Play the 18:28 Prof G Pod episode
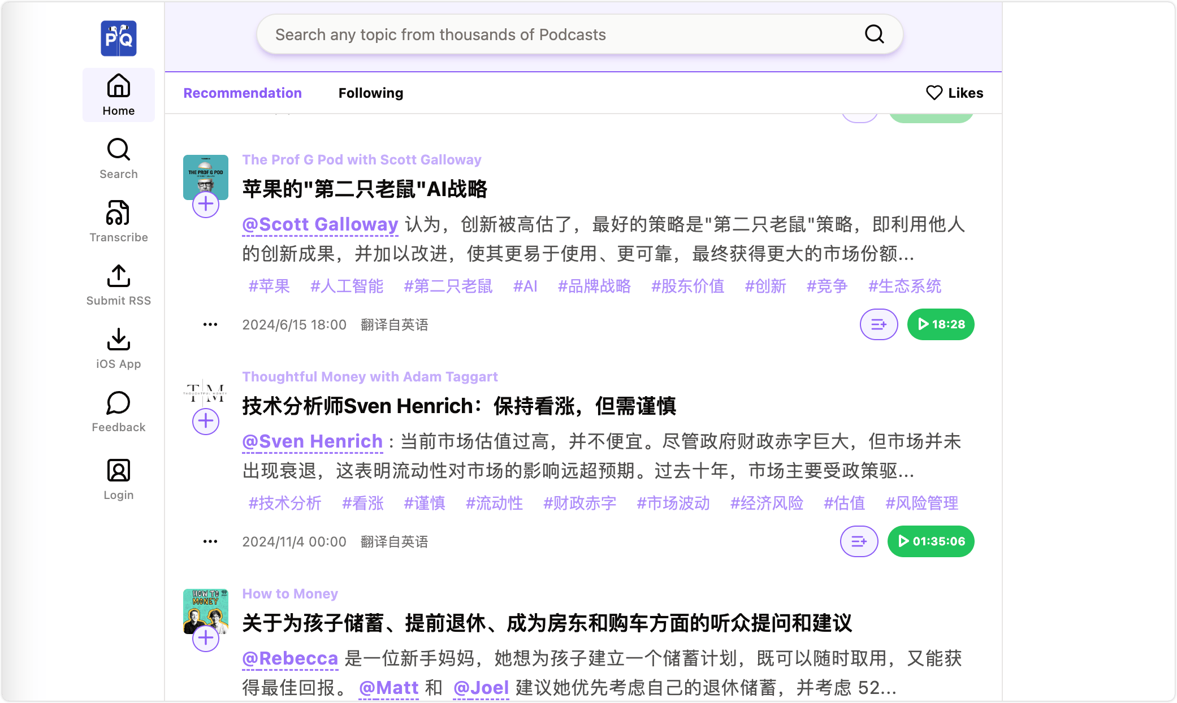 tap(939, 324)
